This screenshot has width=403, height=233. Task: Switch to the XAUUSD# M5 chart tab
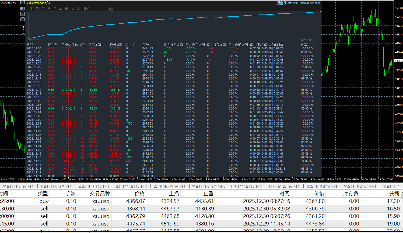click(x=208, y=186)
